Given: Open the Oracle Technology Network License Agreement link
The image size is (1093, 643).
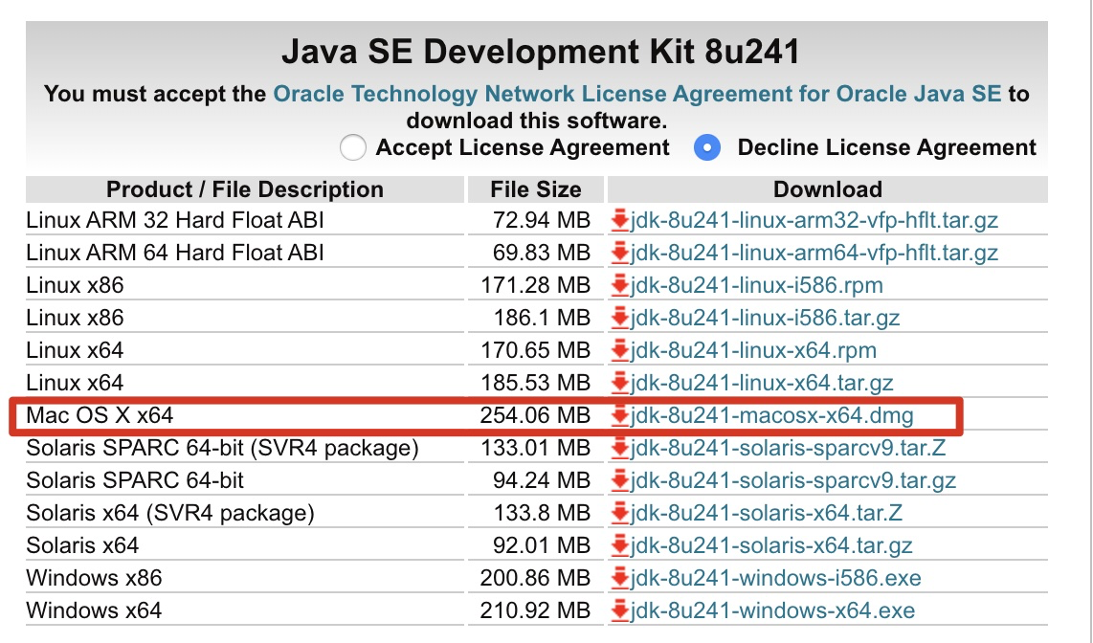Looking at the screenshot, I should click(x=637, y=94).
